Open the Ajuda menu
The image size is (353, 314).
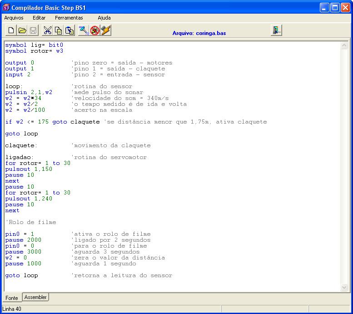104,18
